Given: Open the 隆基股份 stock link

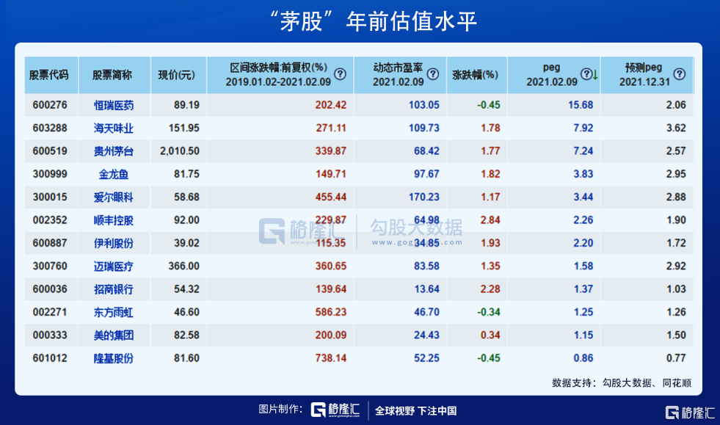Looking at the screenshot, I should 114,358.
